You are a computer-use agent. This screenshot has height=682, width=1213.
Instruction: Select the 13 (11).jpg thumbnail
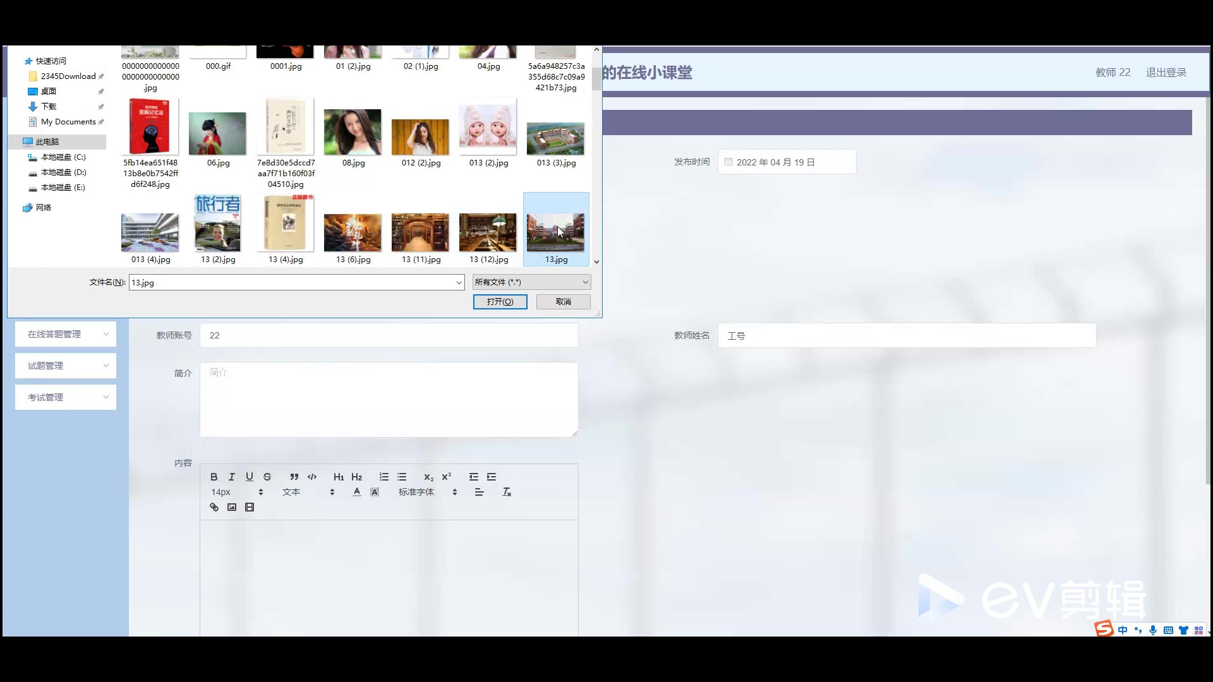[421, 232]
